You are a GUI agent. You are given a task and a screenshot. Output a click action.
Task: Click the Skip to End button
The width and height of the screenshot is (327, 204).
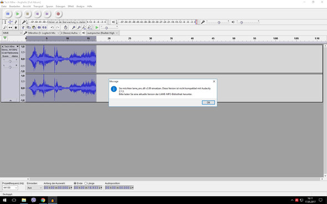point(47,14)
